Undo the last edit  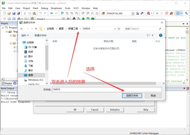(40, 13)
